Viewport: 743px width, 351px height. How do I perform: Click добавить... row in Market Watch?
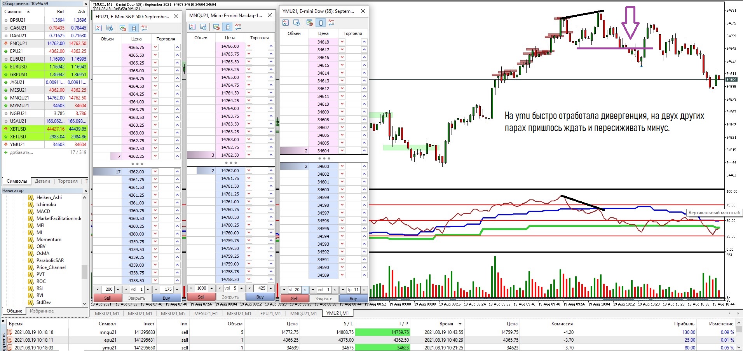pos(45,152)
